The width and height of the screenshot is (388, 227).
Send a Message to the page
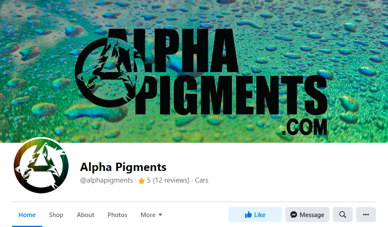click(307, 215)
